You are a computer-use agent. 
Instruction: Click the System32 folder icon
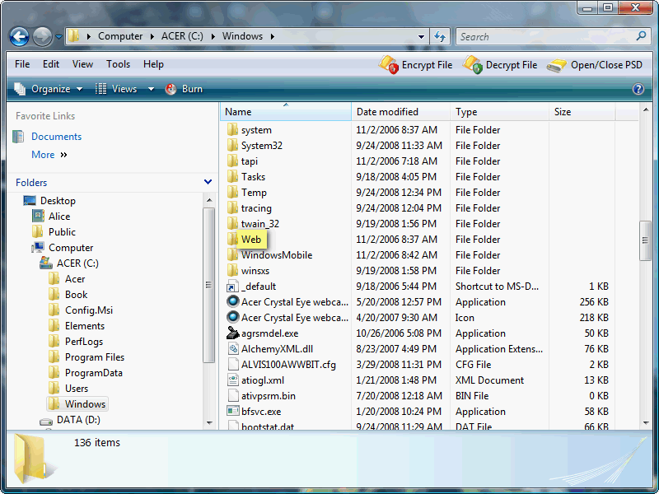tap(232, 146)
